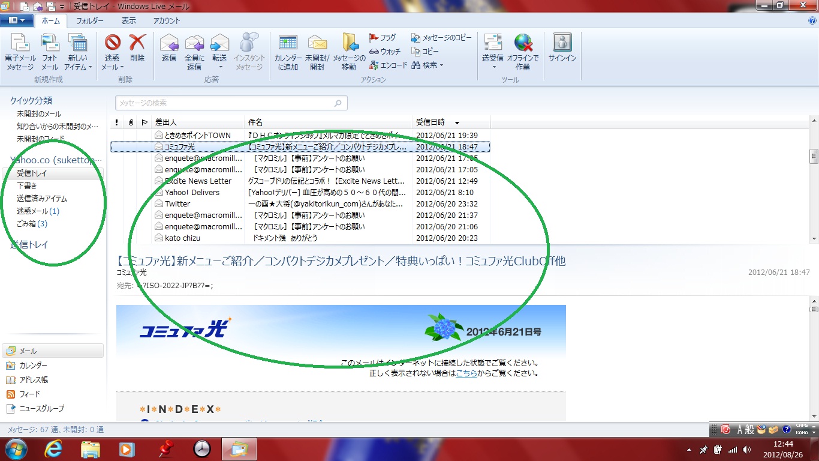
Task: Click the 迷惑メール junk icon in ribbon
Action: [112, 43]
